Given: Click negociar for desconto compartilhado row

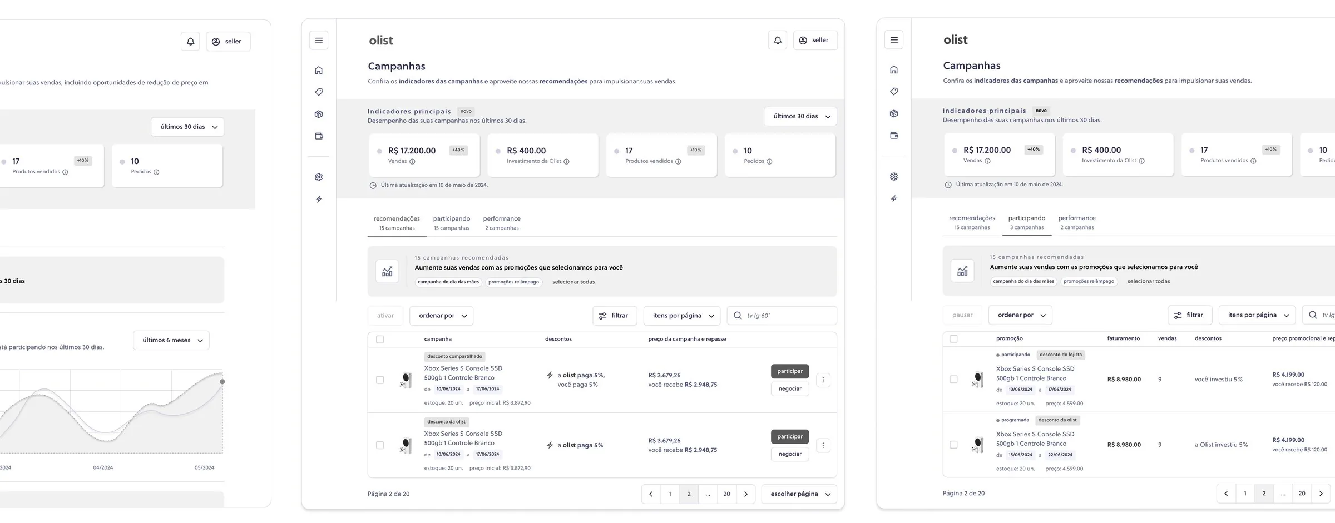Looking at the screenshot, I should point(790,389).
